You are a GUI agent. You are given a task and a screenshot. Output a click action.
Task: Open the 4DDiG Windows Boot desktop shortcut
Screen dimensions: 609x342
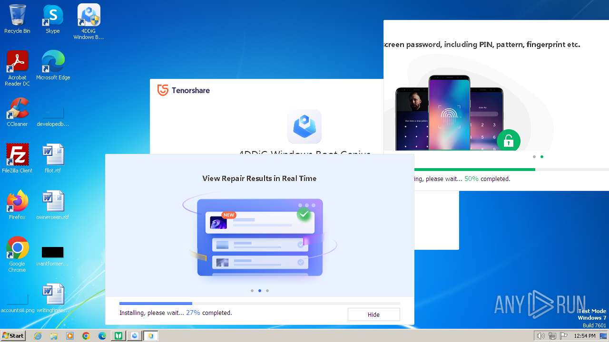tap(88, 22)
